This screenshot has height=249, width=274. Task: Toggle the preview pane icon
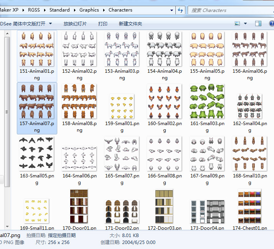[x=258, y=23]
